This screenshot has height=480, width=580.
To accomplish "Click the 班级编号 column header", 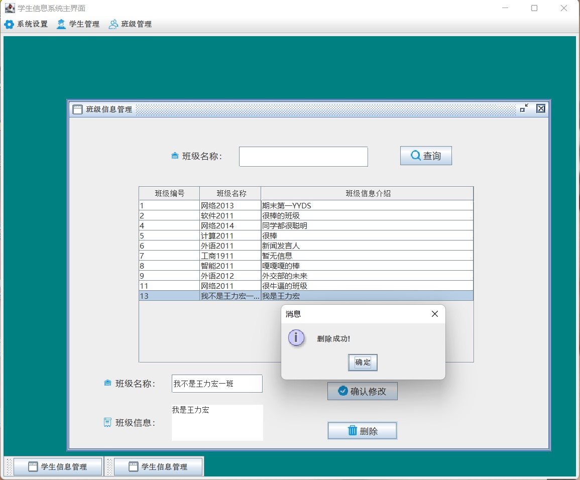I will [x=169, y=193].
